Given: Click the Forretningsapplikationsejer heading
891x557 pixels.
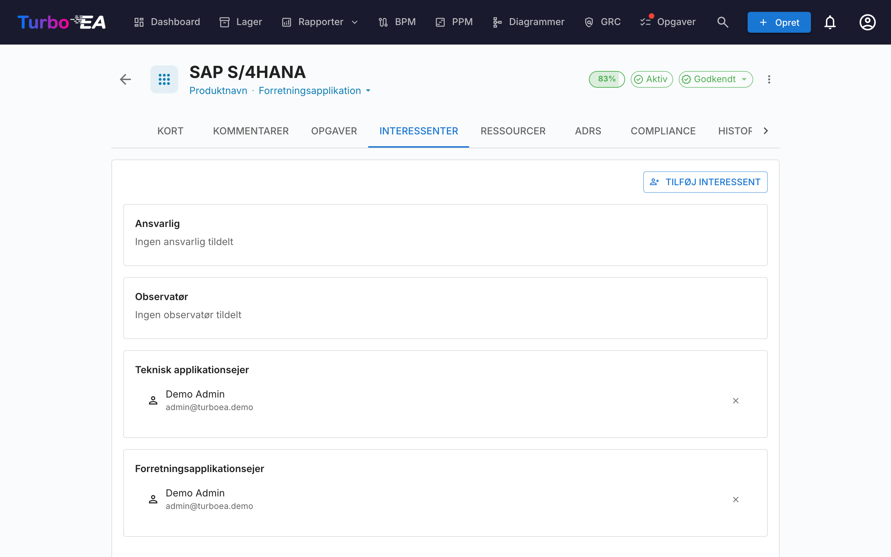Looking at the screenshot, I should tap(199, 469).
